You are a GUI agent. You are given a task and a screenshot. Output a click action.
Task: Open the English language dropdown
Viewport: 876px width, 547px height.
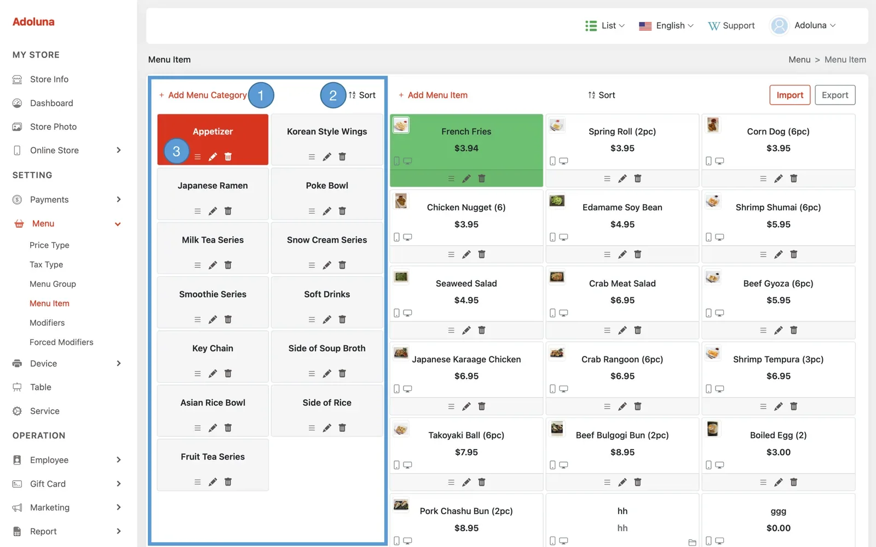click(x=666, y=26)
